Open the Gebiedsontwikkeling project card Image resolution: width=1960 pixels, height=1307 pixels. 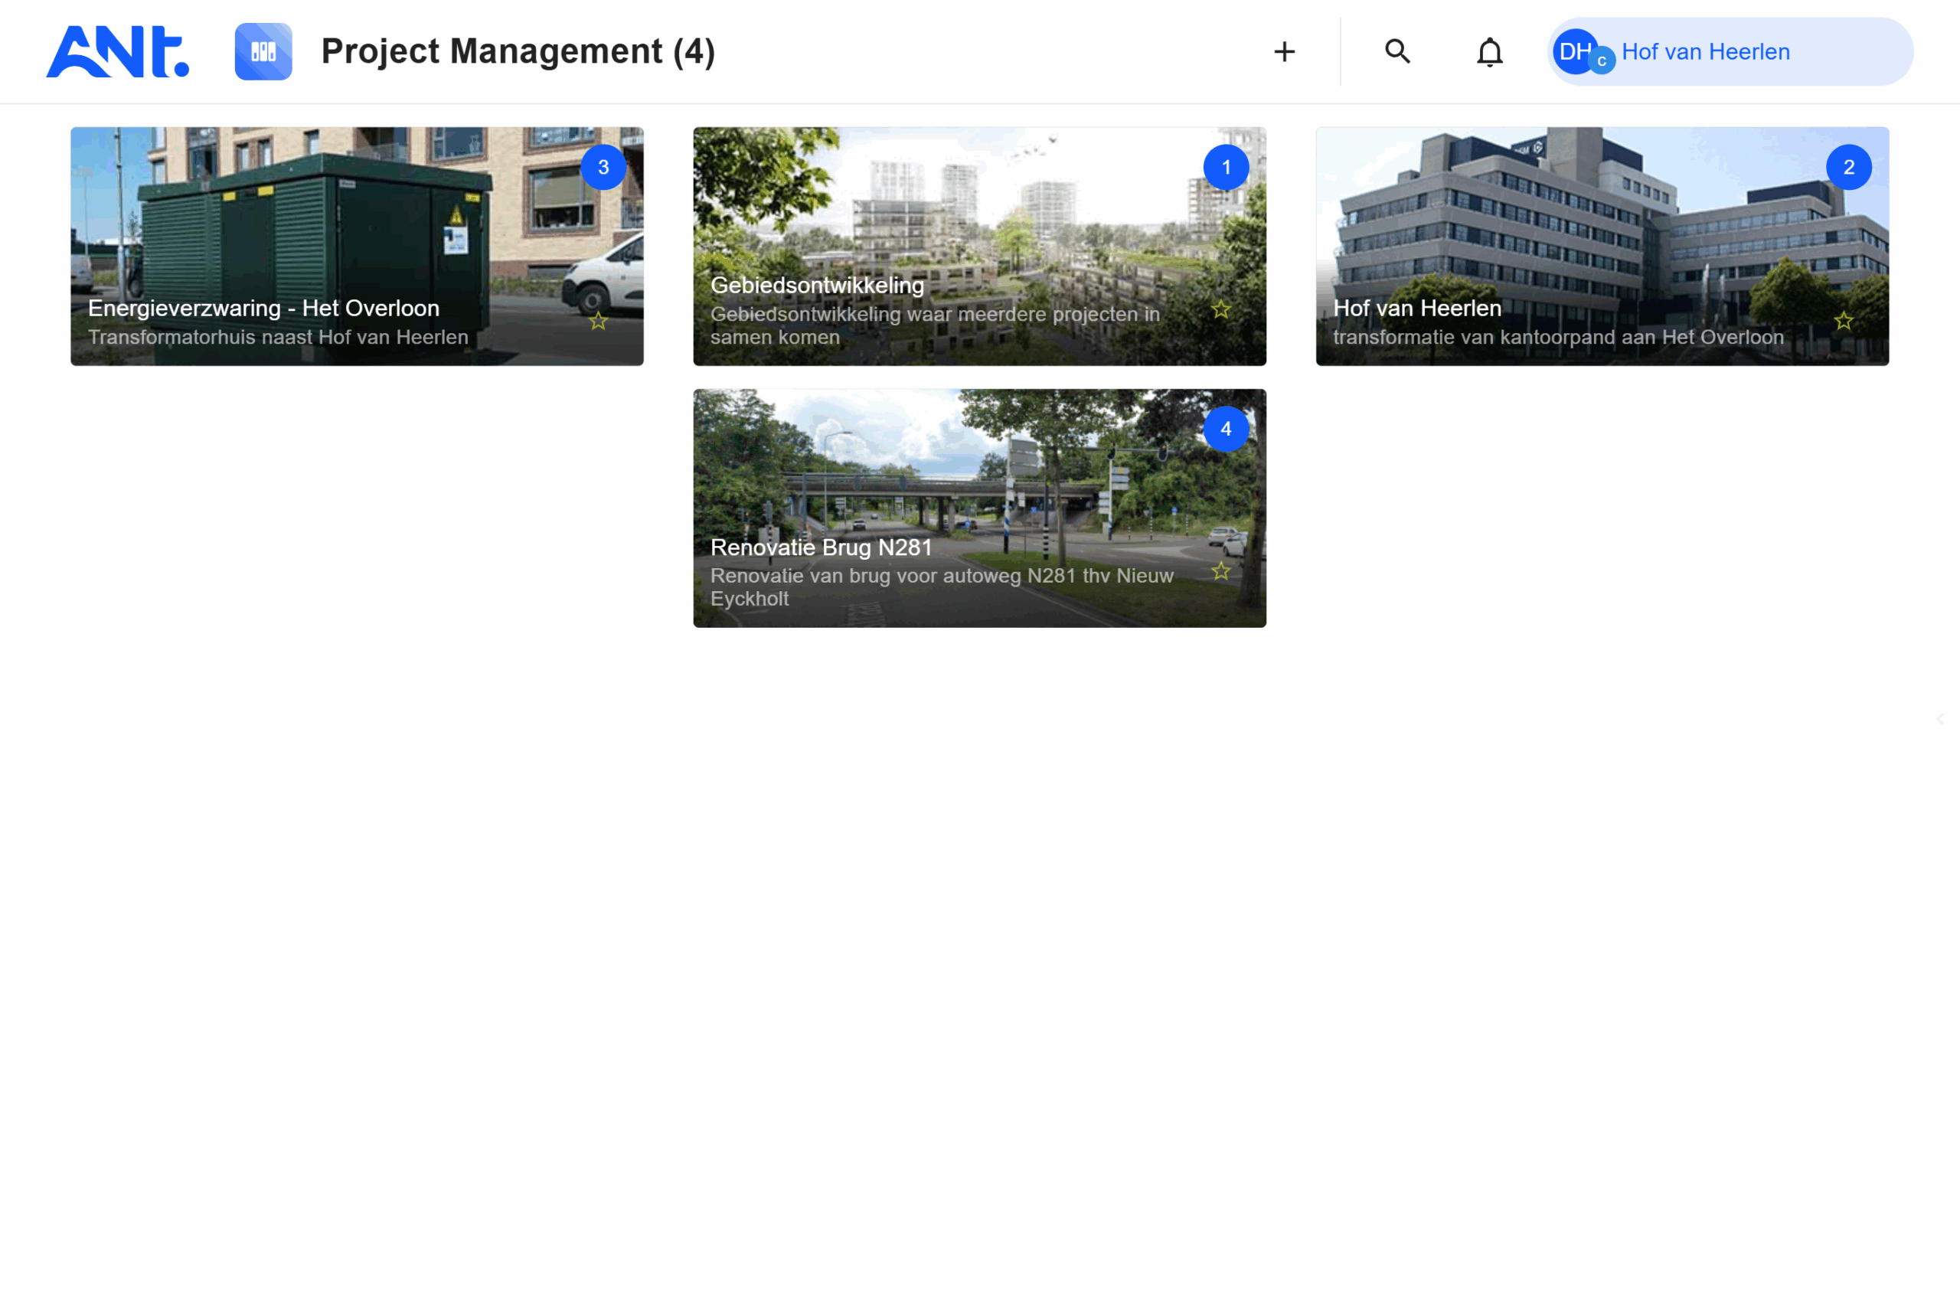[x=979, y=246]
